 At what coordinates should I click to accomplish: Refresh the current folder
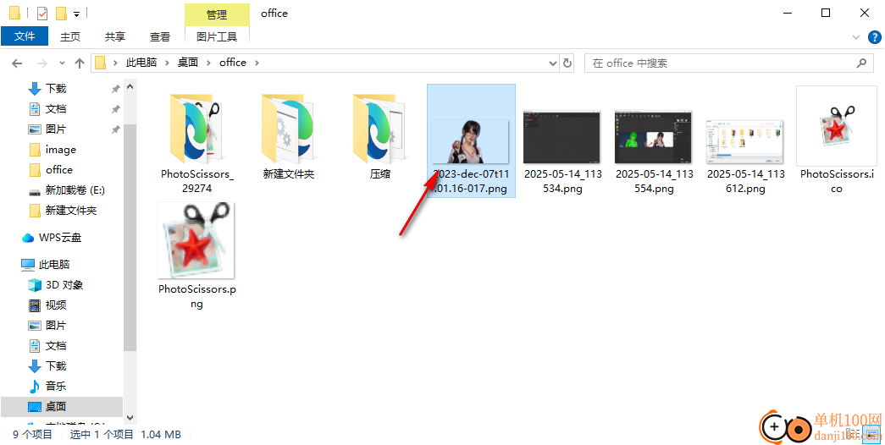click(567, 63)
